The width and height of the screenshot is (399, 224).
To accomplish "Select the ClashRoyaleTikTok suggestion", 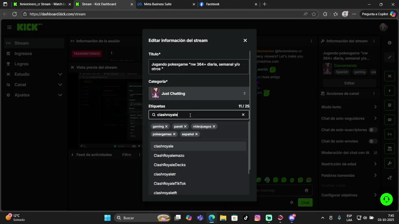I will (x=198, y=184).
